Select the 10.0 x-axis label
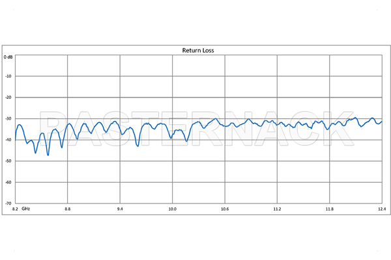The height and width of the screenshot is (260, 391). [172, 209]
